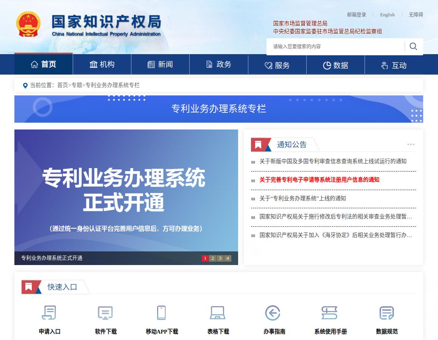This screenshot has height=340, width=438.
Task: Click the 申请入口 label
Action: coord(50,331)
